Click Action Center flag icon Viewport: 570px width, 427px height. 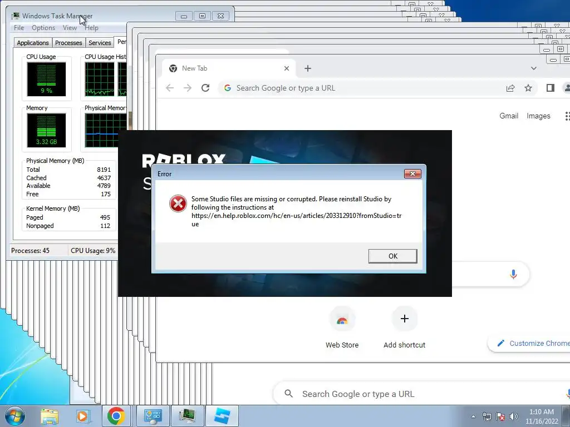coord(500,417)
